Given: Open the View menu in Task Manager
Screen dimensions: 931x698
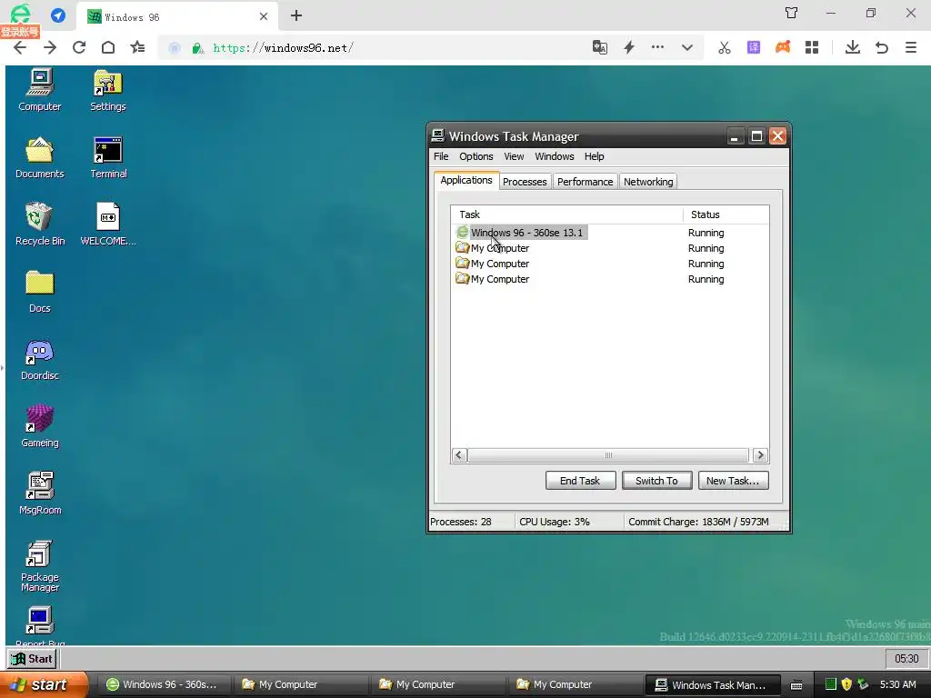Looking at the screenshot, I should point(514,156).
